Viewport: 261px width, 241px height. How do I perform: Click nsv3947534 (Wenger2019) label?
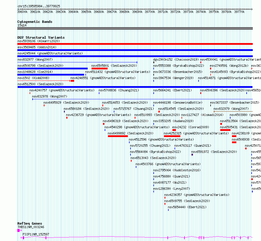[x=173, y=78]
